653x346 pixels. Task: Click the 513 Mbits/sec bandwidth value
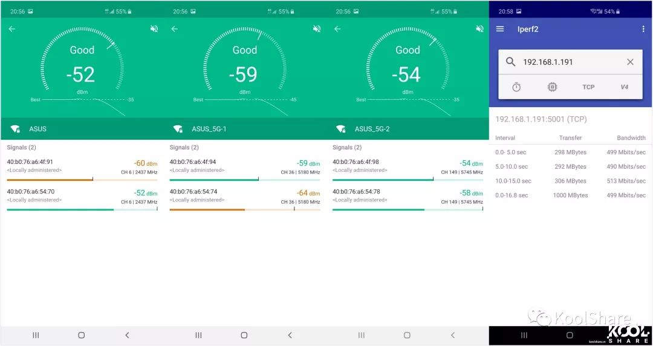626,181
